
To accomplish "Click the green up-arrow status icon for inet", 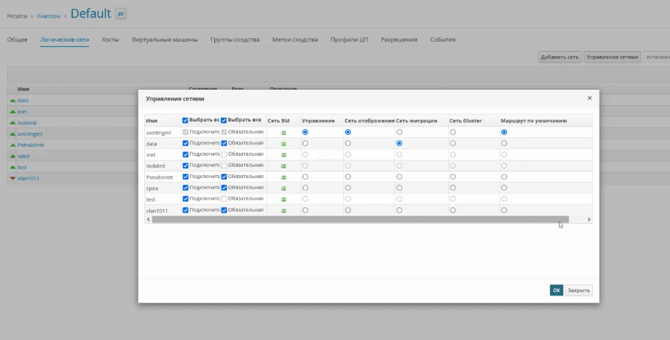I will pyautogui.click(x=12, y=112).
